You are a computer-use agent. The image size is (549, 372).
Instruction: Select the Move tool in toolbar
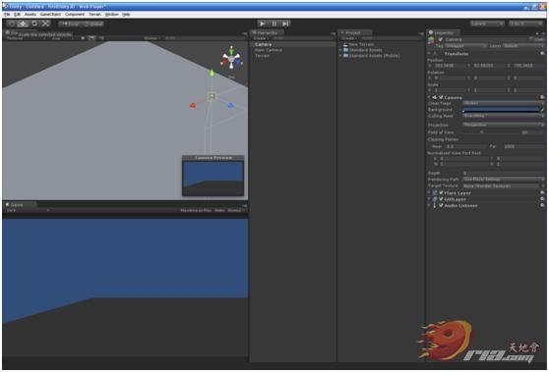pyautogui.click(x=23, y=24)
